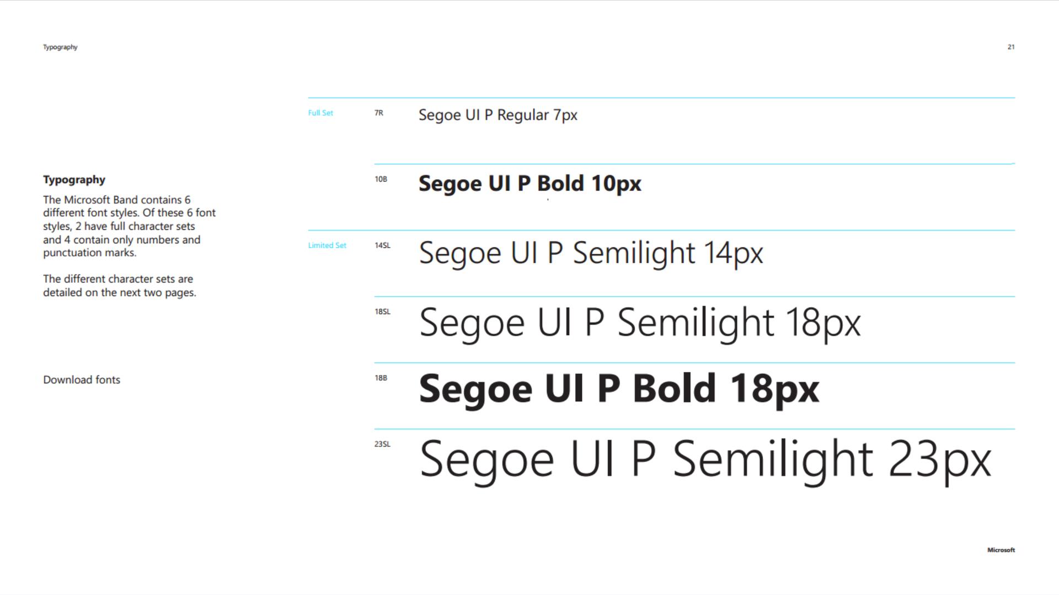
Task: Select the 23SL style code
Action: click(382, 443)
